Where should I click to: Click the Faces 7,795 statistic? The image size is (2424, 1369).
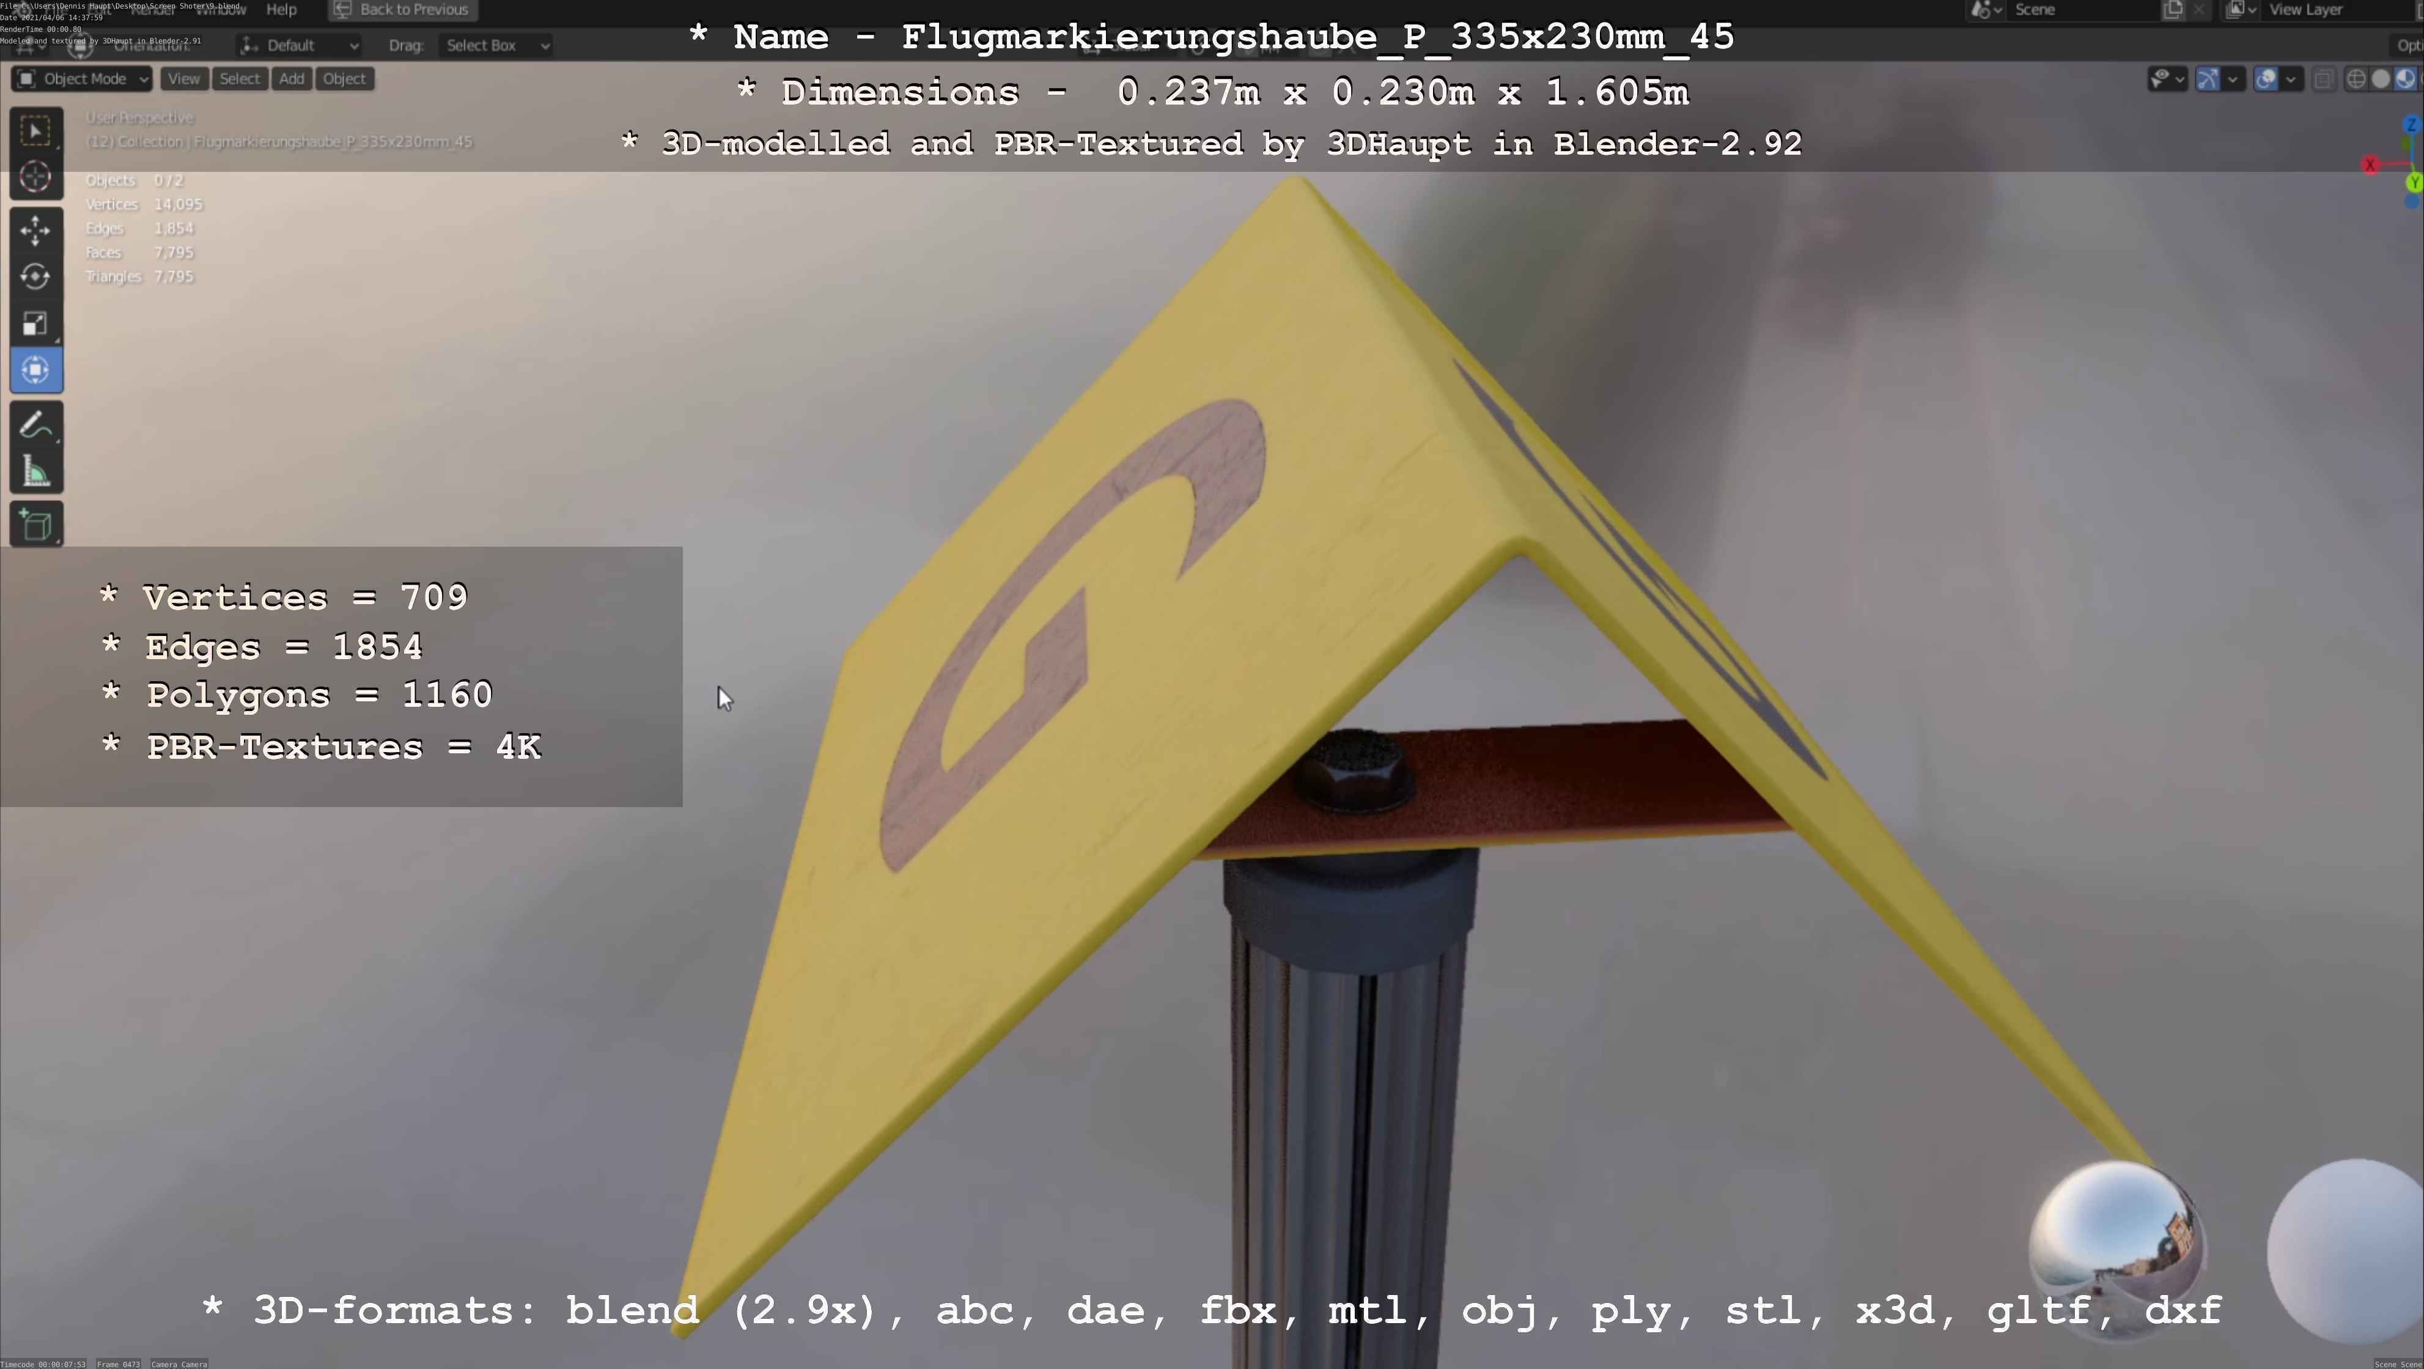139,252
